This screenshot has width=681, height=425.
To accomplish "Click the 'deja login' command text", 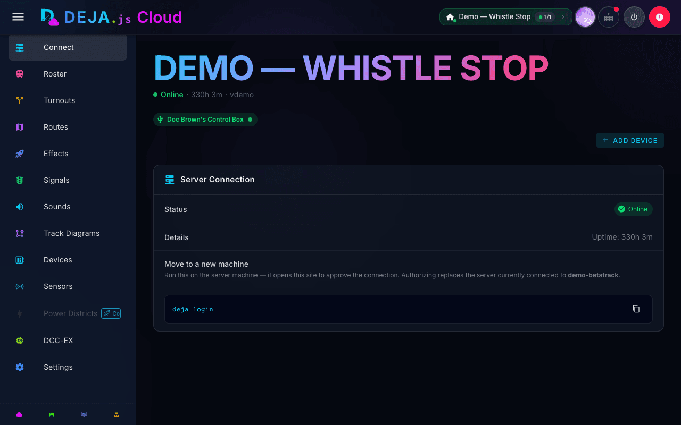I will click(x=193, y=309).
